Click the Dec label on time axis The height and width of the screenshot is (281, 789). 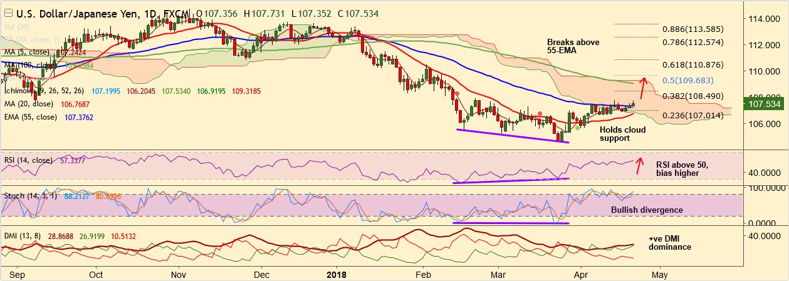point(262,274)
